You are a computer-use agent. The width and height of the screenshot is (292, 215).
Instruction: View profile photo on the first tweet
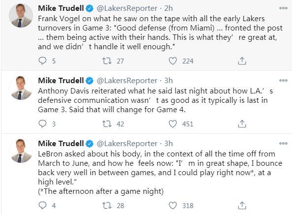click(x=21, y=16)
